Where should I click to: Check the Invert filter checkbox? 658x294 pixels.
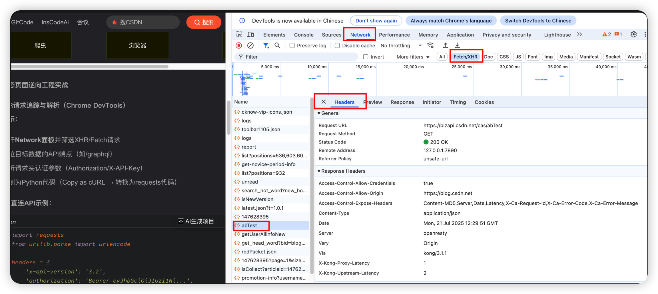click(x=366, y=57)
